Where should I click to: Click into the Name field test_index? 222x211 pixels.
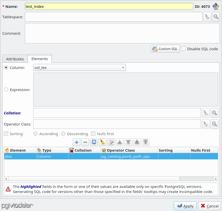pos(109,7)
